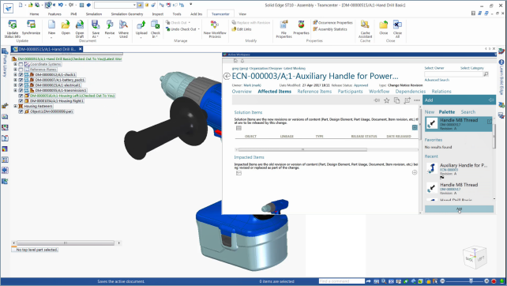Open the Check Out dropdown arrow
Viewport: 507px width, 286px height.
click(190, 23)
